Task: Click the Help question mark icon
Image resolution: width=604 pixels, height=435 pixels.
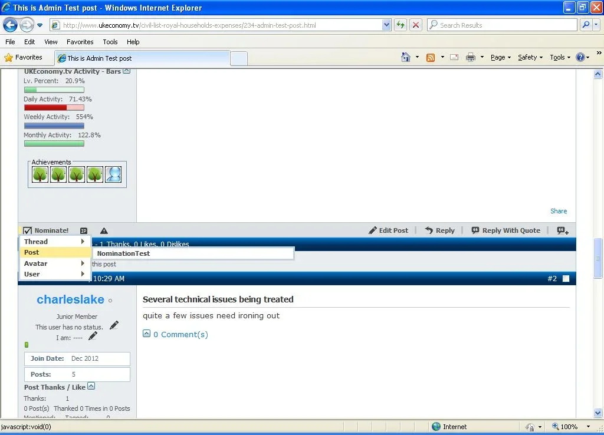Action: pos(580,57)
